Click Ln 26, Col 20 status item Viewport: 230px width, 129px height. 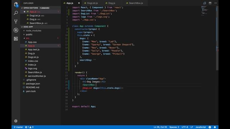[x=160, y=127]
